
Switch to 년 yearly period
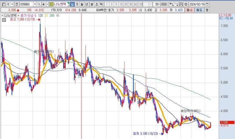[87, 4]
